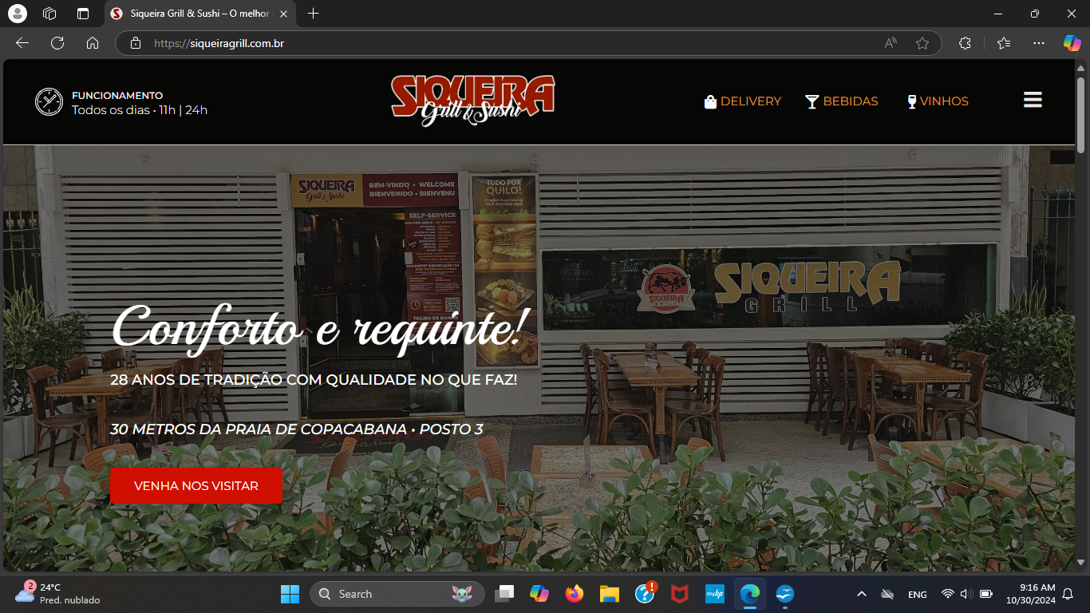Click the browser back arrow
Image resolution: width=1090 pixels, height=613 pixels.
tap(22, 43)
